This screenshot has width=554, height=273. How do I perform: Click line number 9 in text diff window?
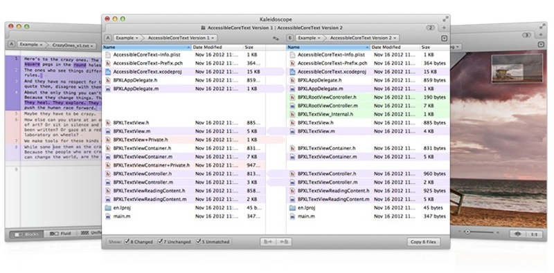[16, 169]
